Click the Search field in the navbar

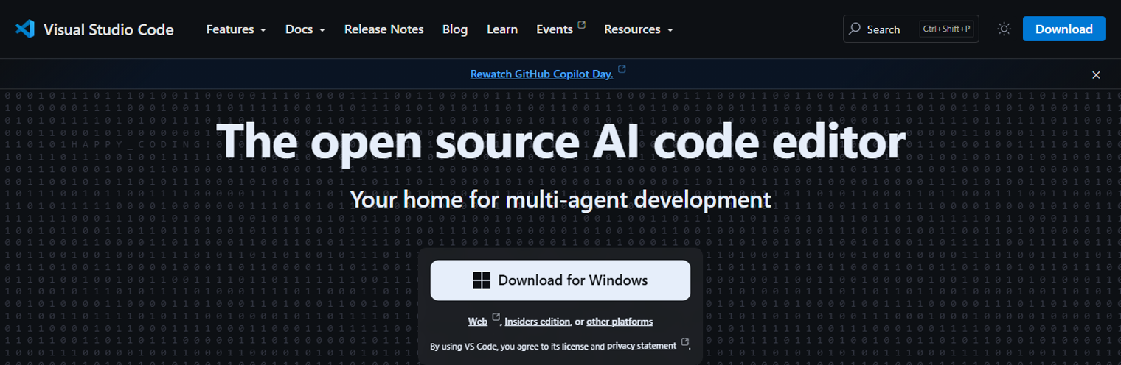[x=911, y=29]
